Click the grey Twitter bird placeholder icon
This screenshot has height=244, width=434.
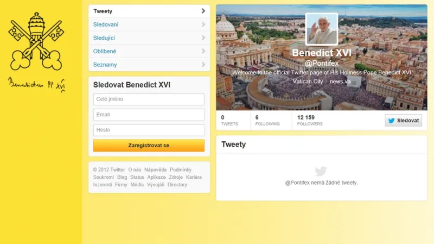[x=321, y=171]
